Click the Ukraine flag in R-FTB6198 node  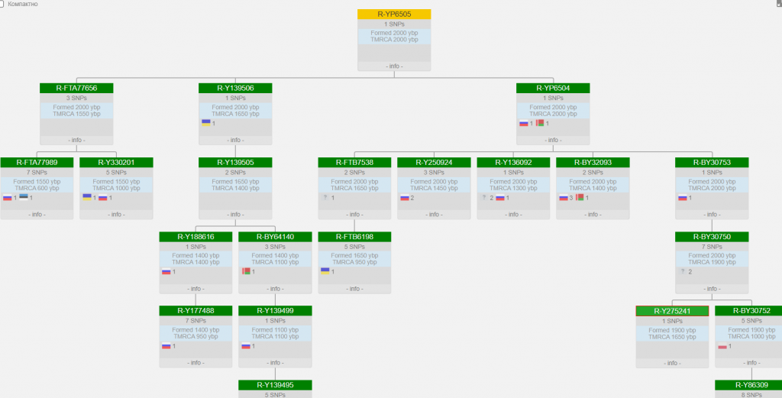tap(325, 271)
